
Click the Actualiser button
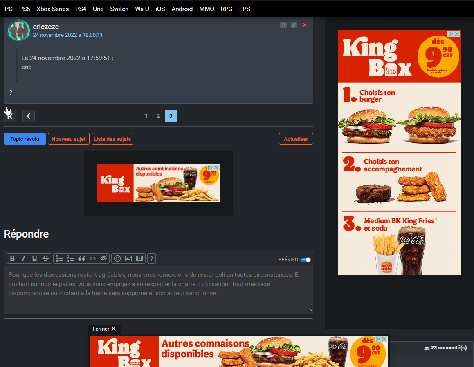(x=296, y=139)
